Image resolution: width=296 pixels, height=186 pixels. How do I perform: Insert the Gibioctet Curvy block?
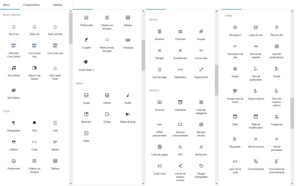pyautogui.click(x=13, y=50)
